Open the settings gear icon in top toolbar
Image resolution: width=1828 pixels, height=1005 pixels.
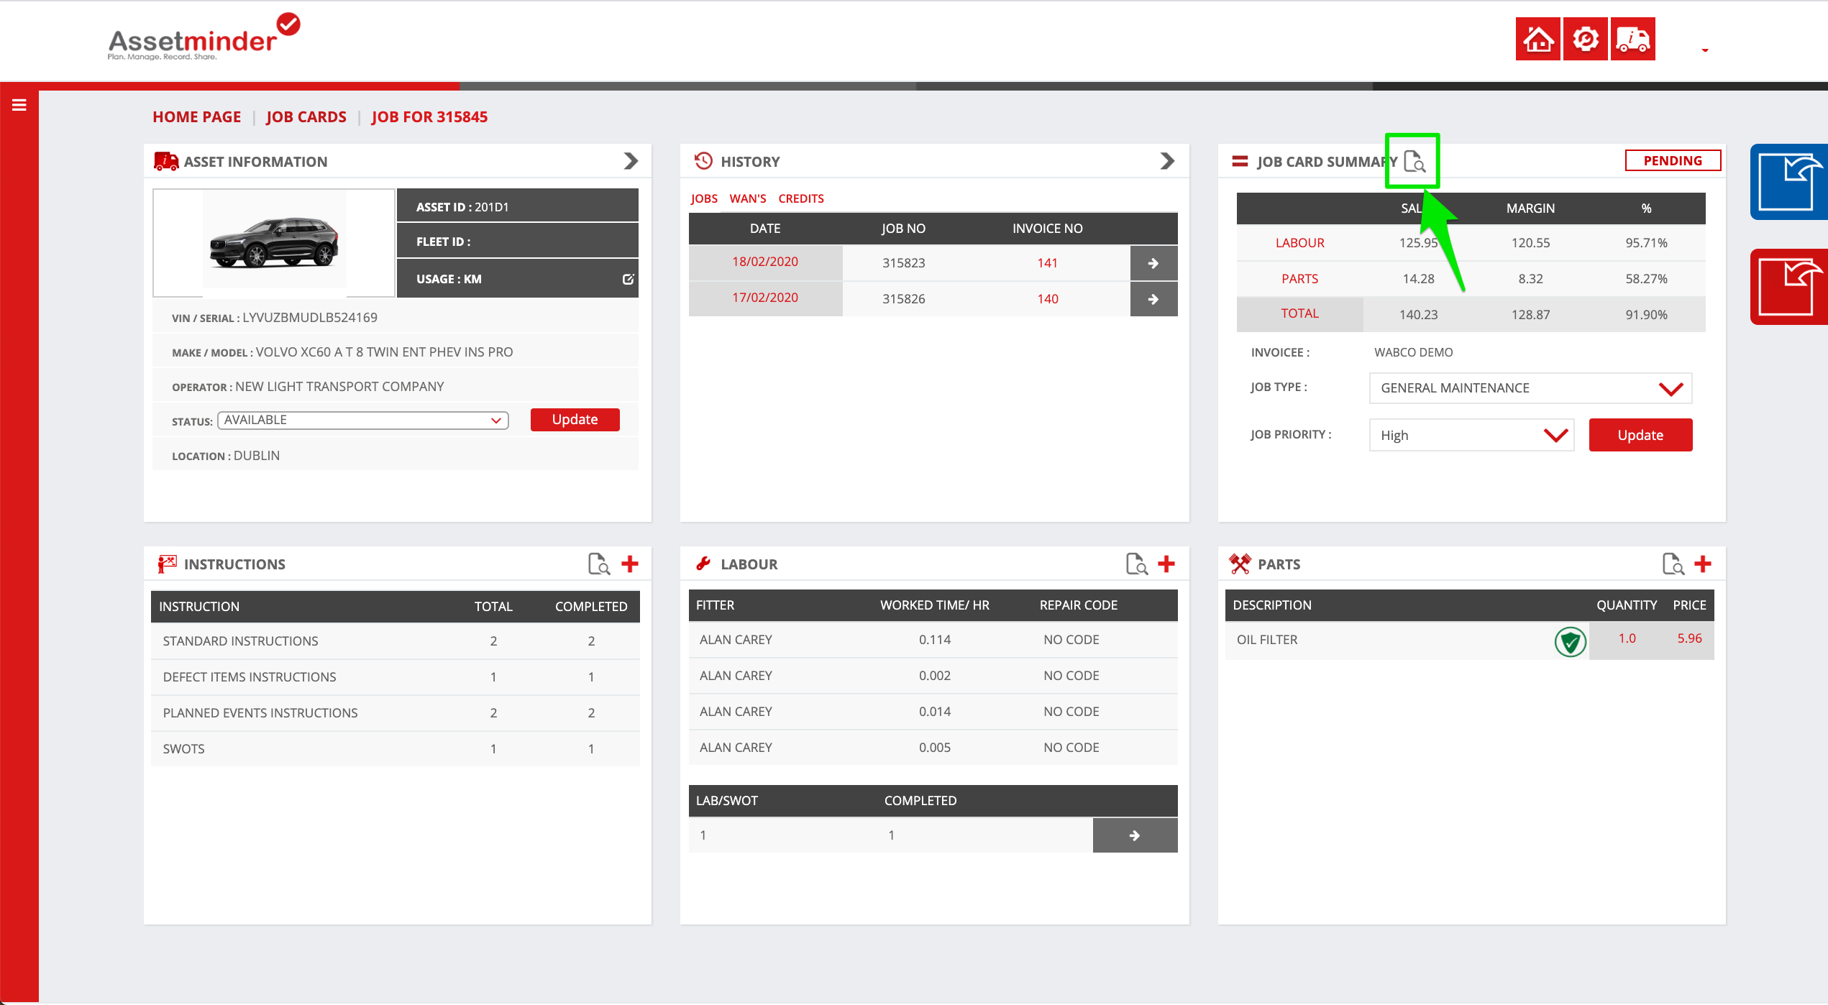click(1585, 39)
